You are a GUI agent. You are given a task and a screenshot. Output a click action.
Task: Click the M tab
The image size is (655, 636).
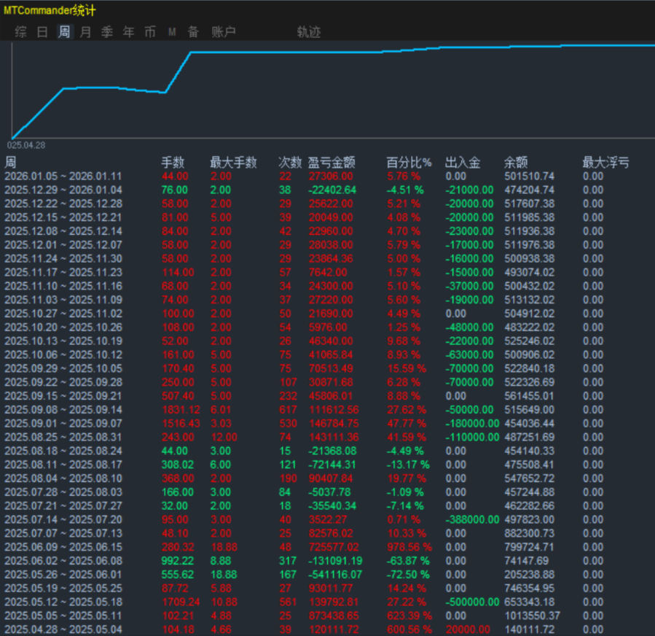[x=172, y=32]
